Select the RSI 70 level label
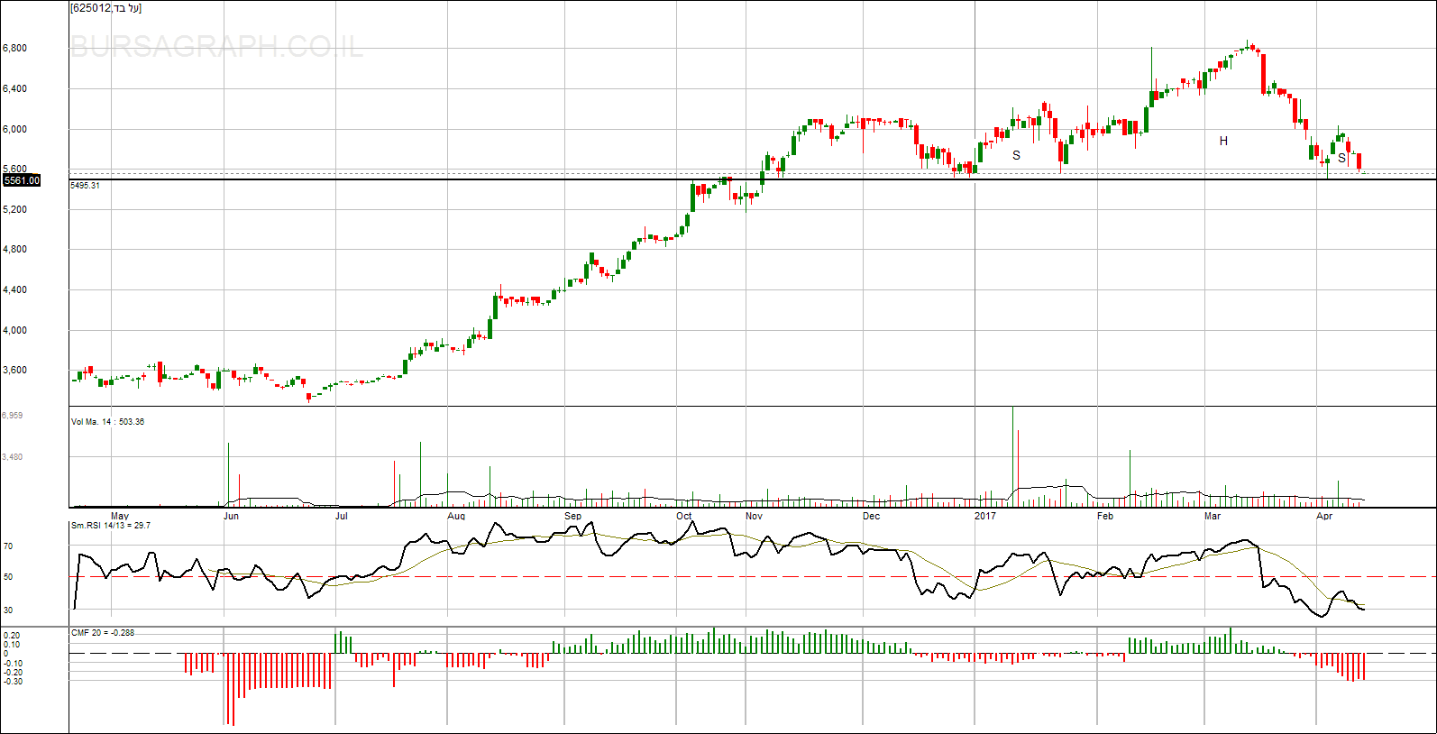 (8, 546)
